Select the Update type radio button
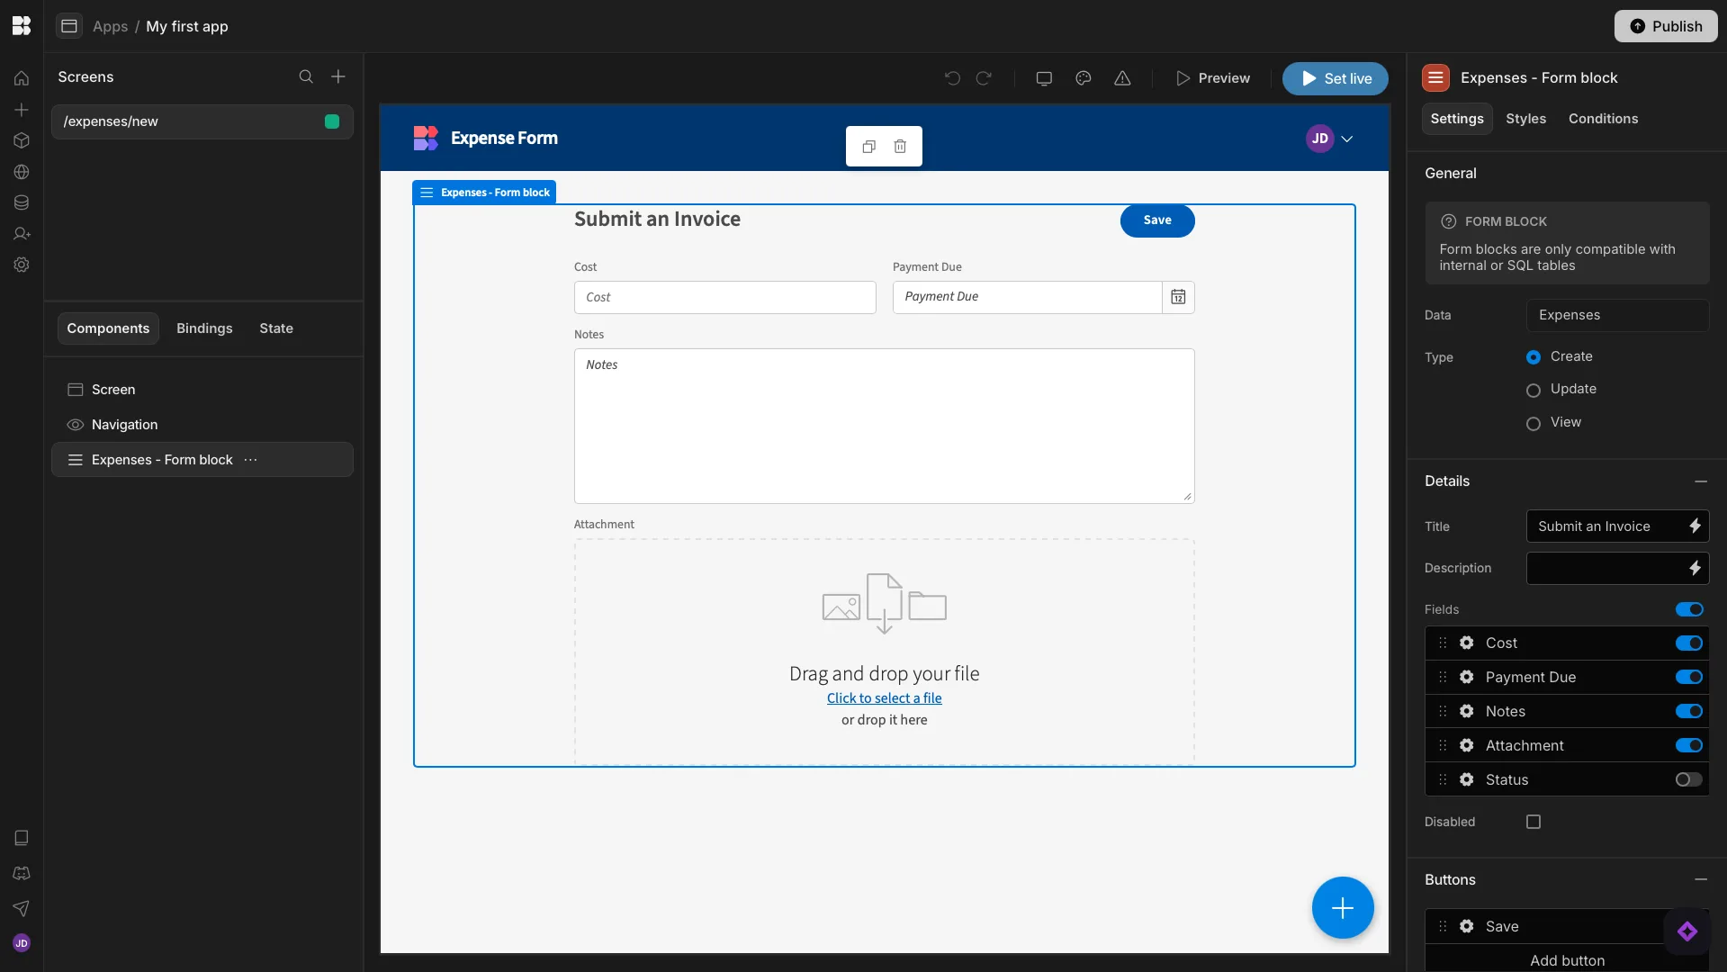 1534,390
